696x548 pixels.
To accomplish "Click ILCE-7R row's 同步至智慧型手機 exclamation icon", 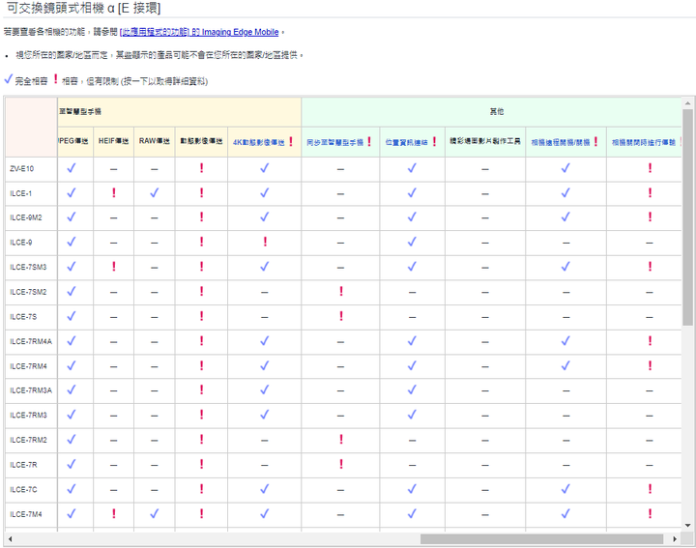I will [341, 464].
